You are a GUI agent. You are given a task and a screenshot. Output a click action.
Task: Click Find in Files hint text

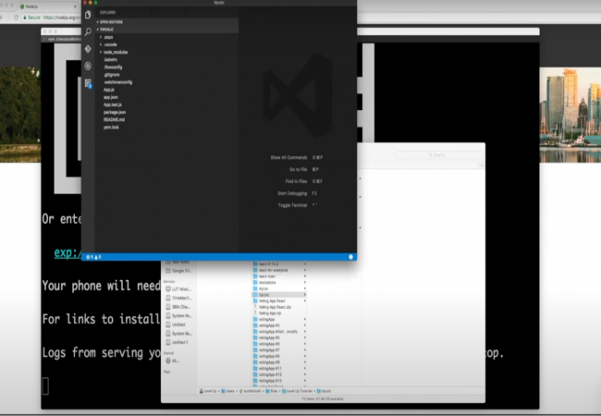coord(296,181)
